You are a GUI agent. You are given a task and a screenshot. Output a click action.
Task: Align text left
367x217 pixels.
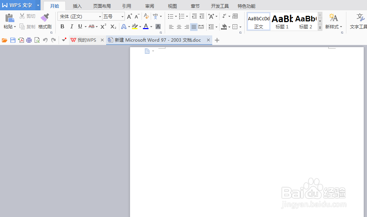pyautogui.click(x=171, y=27)
